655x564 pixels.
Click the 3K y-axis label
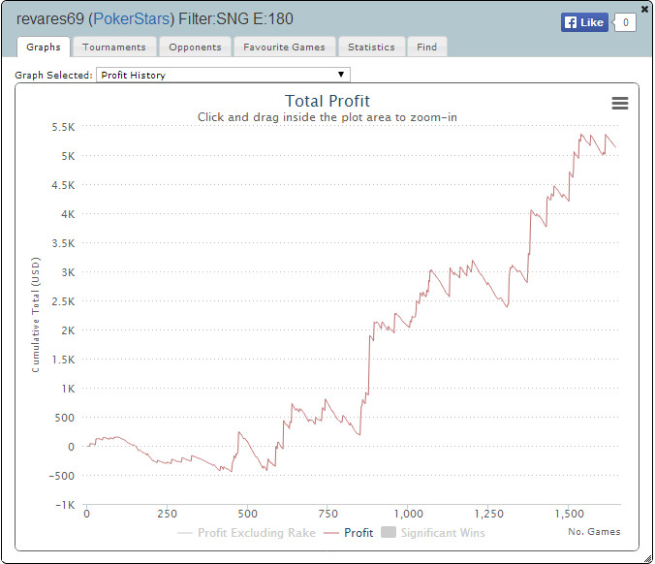click(x=68, y=272)
